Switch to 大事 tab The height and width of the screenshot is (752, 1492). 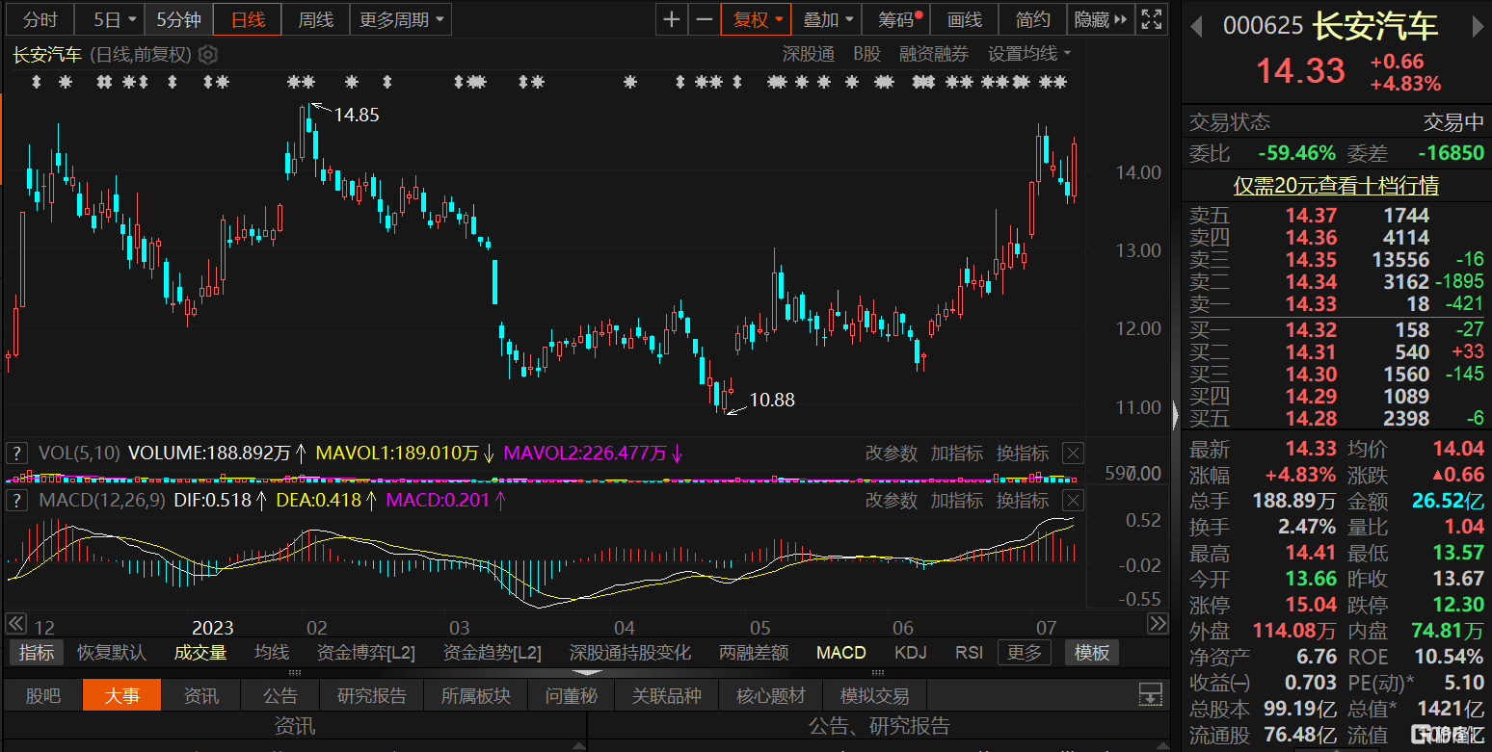pyautogui.click(x=121, y=695)
